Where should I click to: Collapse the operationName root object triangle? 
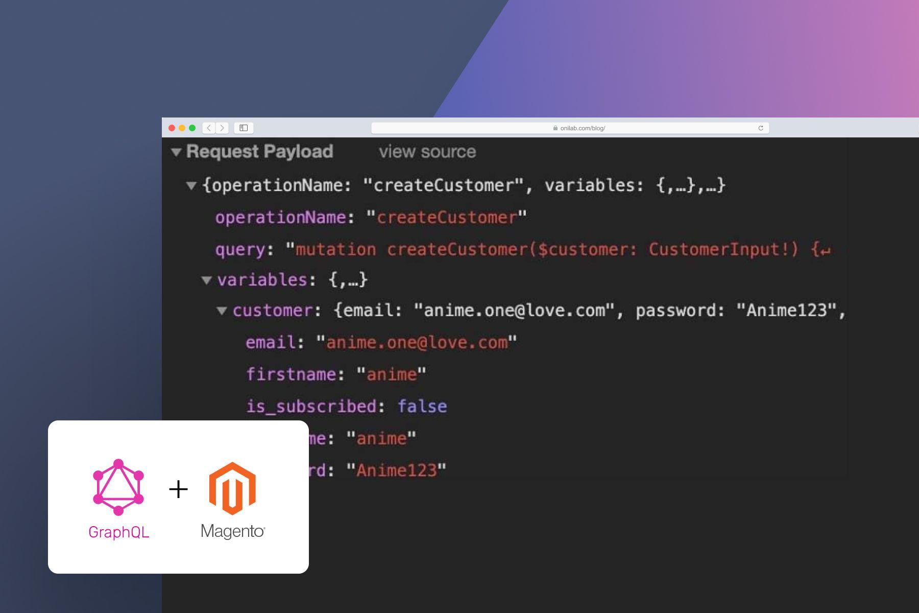point(191,185)
